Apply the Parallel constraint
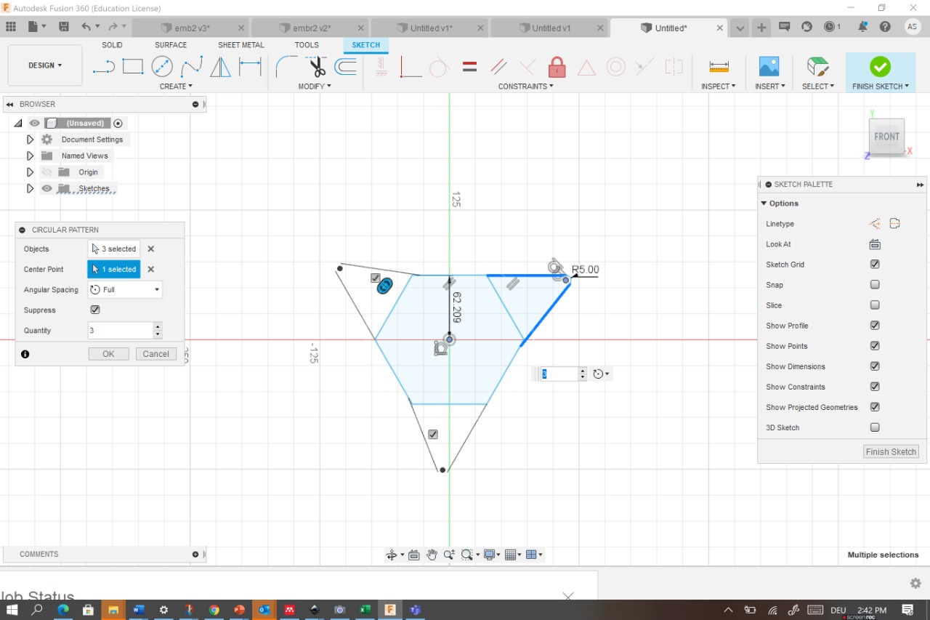The height and width of the screenshot is (620, 930). pyautogui.click(x=498, y=67)
